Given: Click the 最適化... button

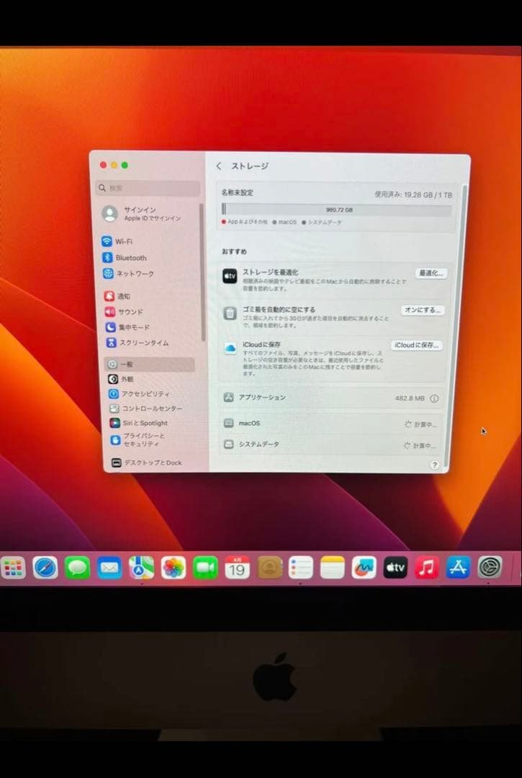Looking at the screenshot, I should [431, 273].
